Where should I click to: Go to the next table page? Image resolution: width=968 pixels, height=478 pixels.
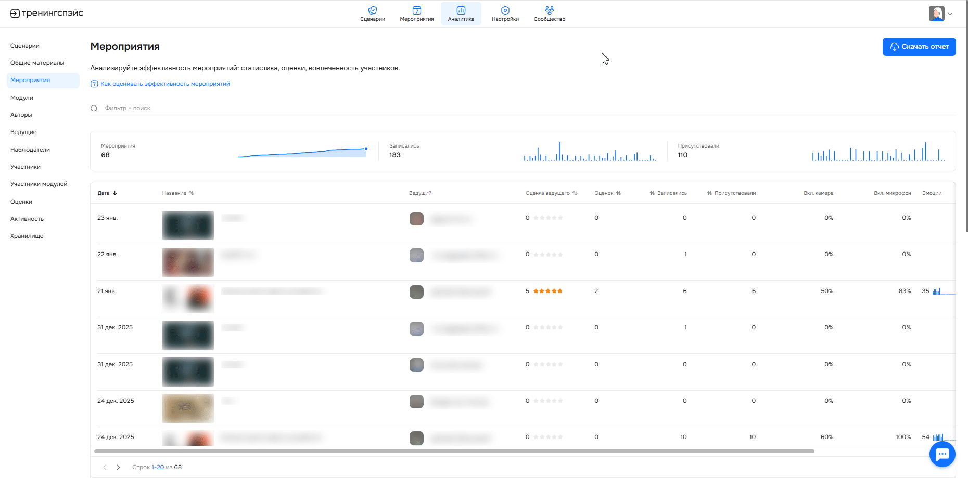click(x=119, y=467)
